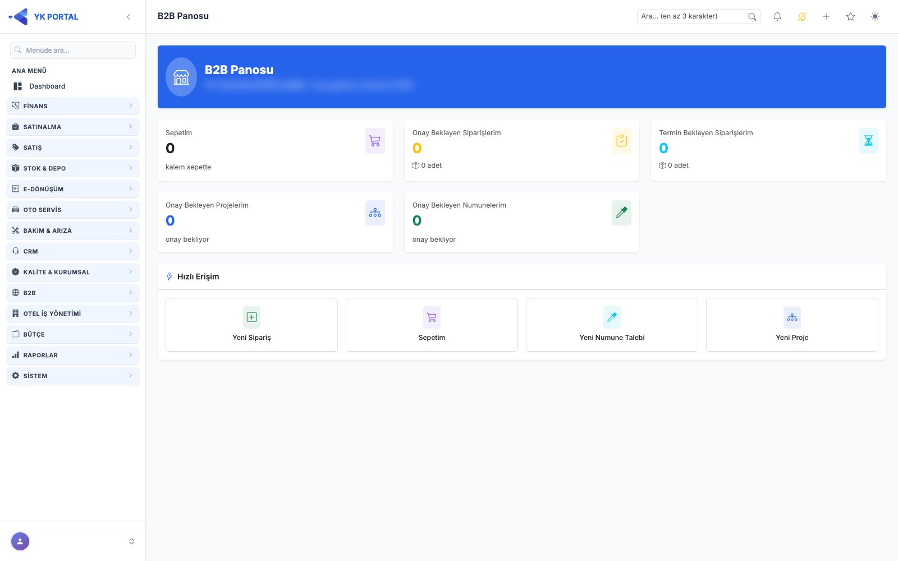
Task: Toggle light/dark theme sun icon
Action: (x=875, y=17)
